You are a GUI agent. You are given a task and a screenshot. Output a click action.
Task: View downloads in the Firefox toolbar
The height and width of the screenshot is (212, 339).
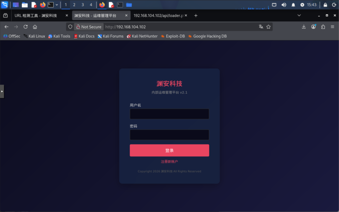304,27
